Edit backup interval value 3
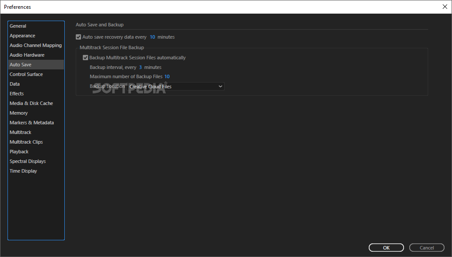 pyautogui.click(x=141, y=67)
